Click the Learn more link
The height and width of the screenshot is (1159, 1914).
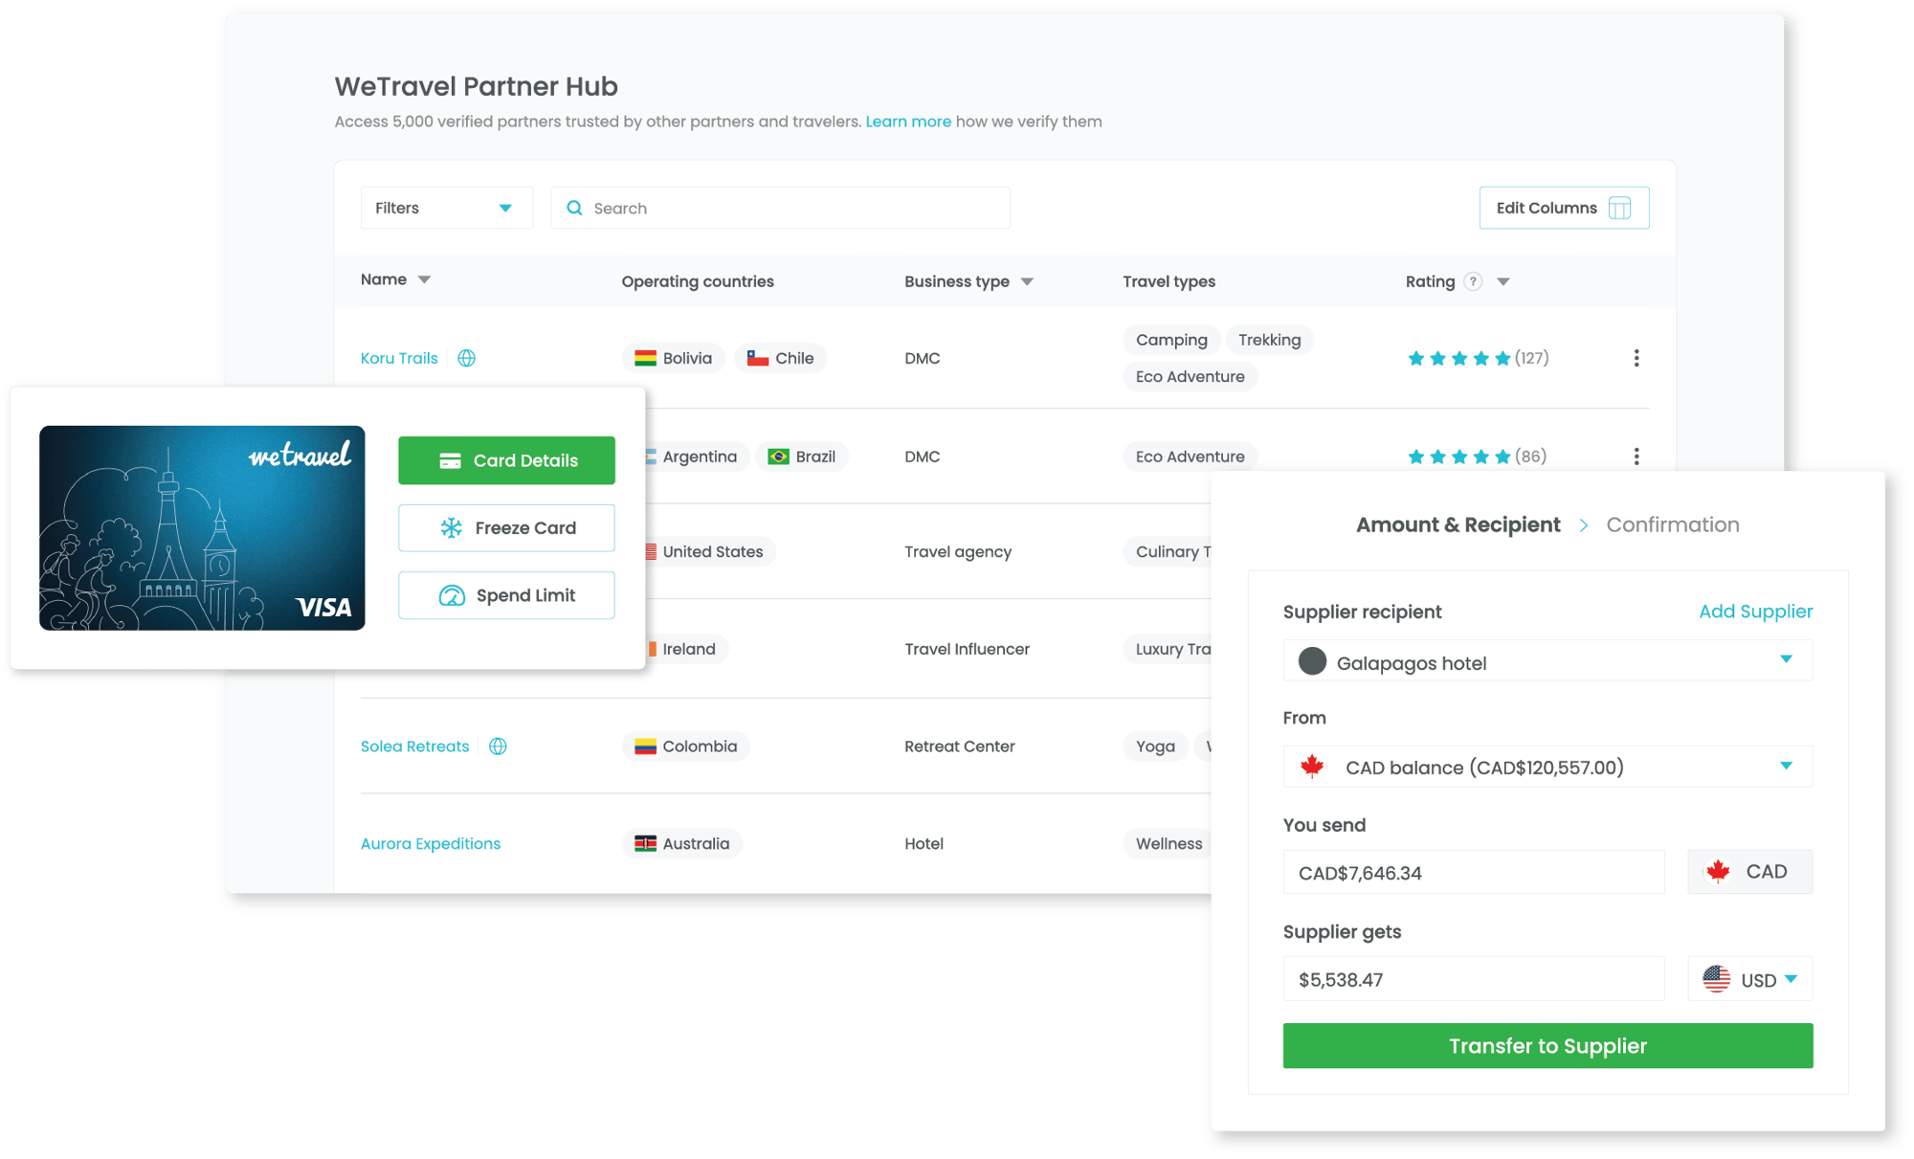point(908,122)
